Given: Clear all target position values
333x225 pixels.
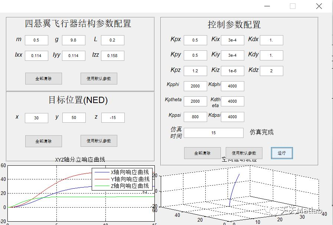Looking at the screenshot, I should (43, 141).
